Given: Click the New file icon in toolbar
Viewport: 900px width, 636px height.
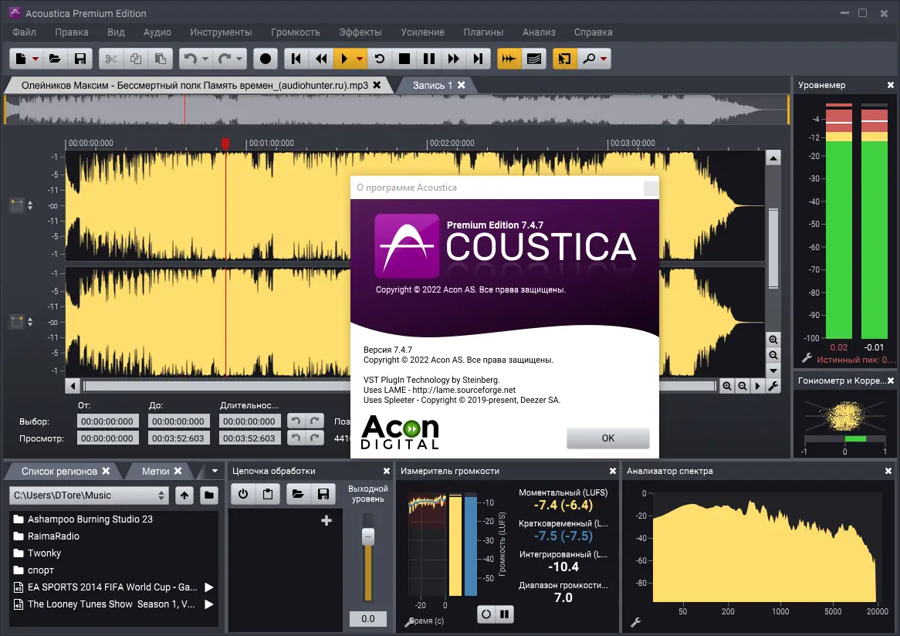Looking at the screenshot, I should (22, 59).
